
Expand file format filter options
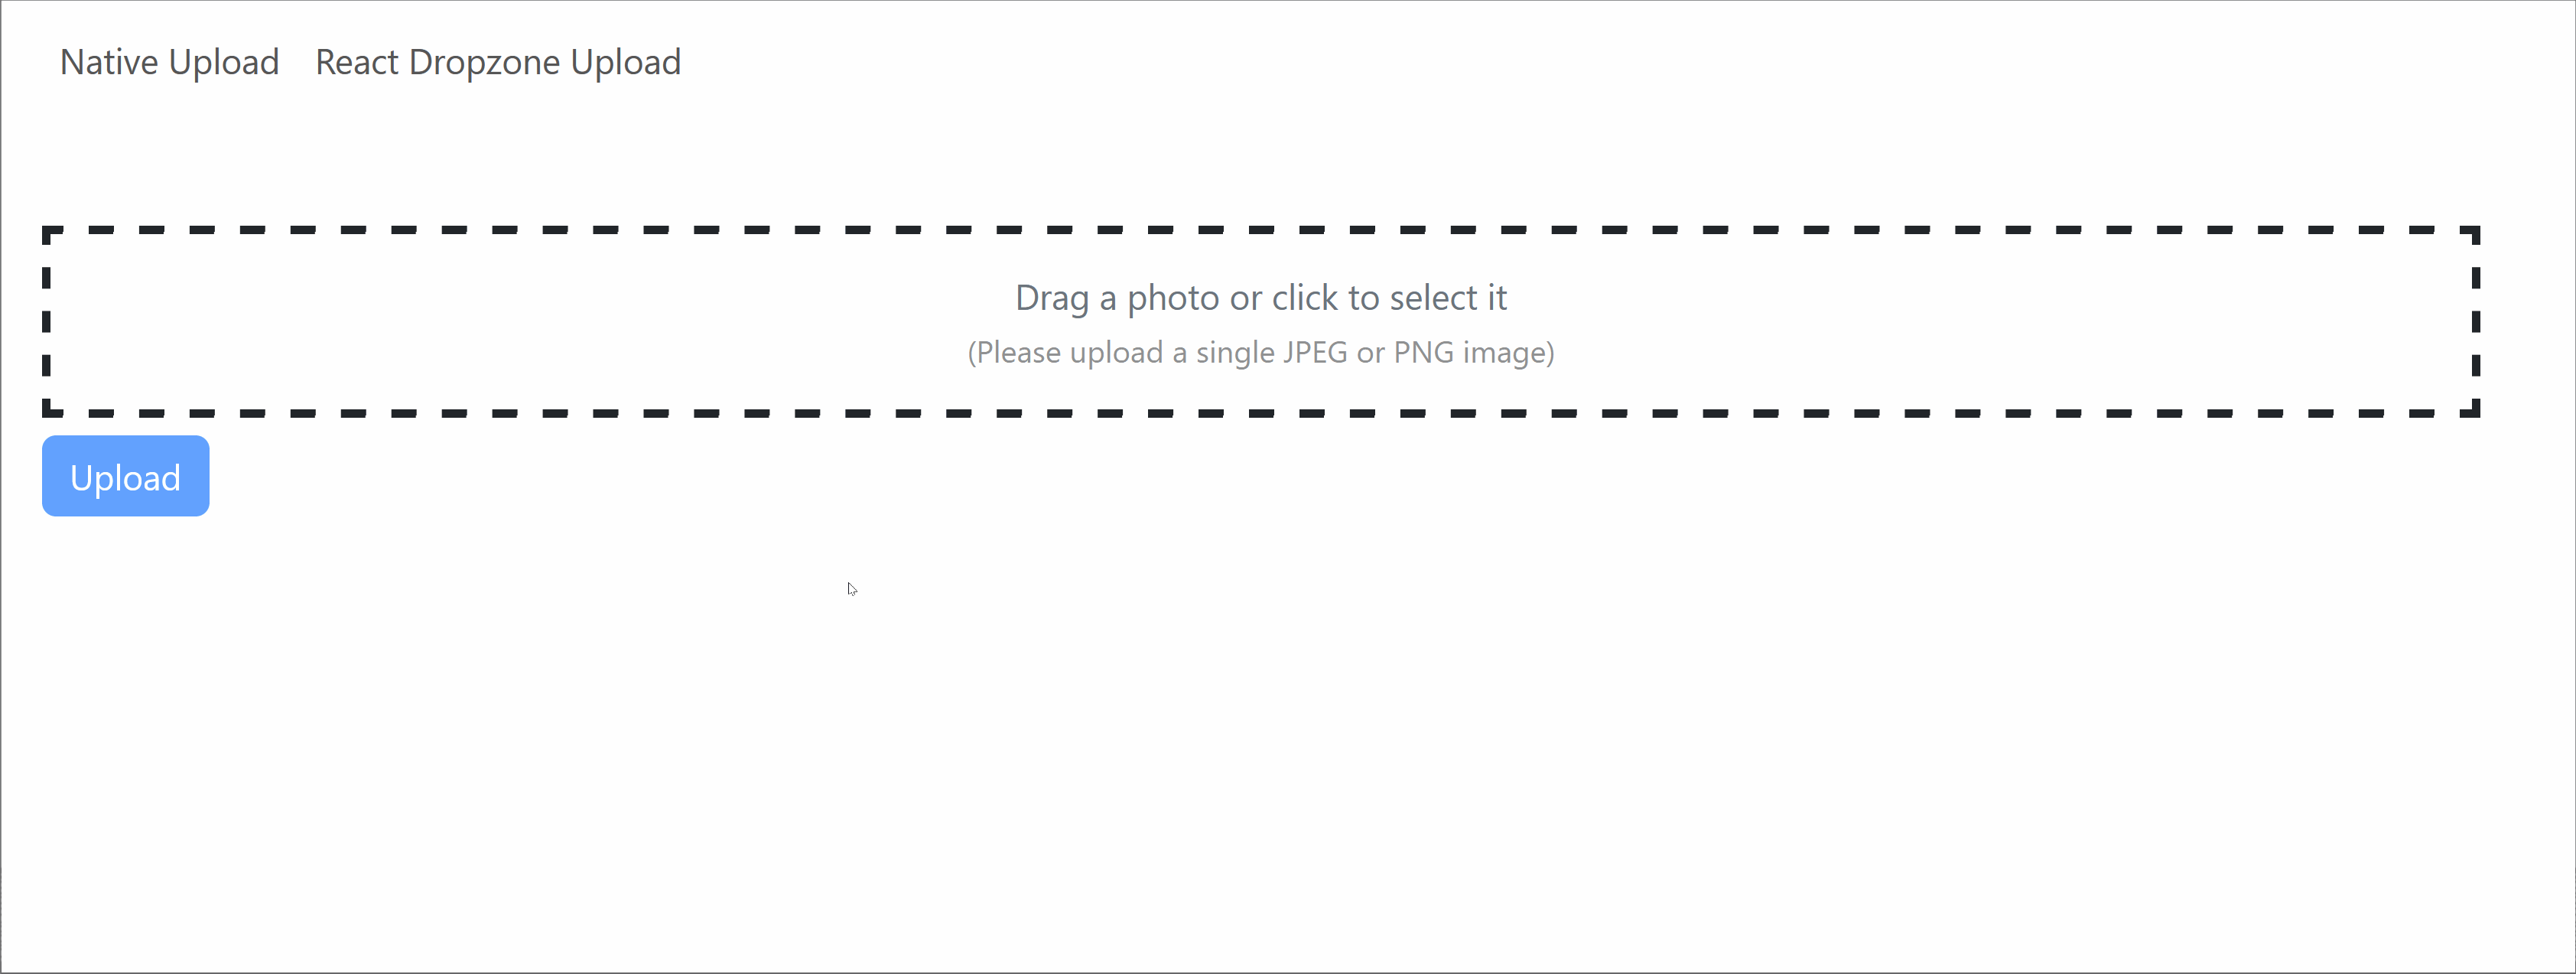[x=1262, y=321]
